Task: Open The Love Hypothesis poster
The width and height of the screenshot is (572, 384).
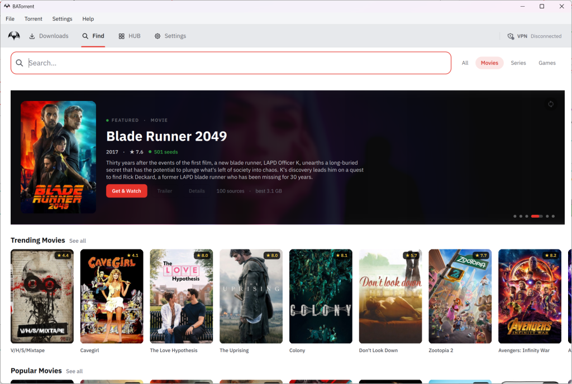Action: click(x=182, y=296)
